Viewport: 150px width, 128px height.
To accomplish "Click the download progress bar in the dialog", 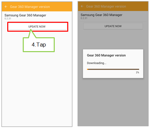I will [x=113, y=69].
